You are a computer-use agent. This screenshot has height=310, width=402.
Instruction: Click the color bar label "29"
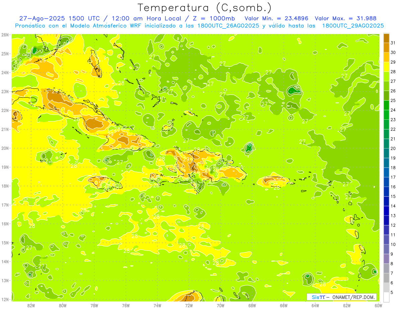pyautogui.click(x=393, y=62)
